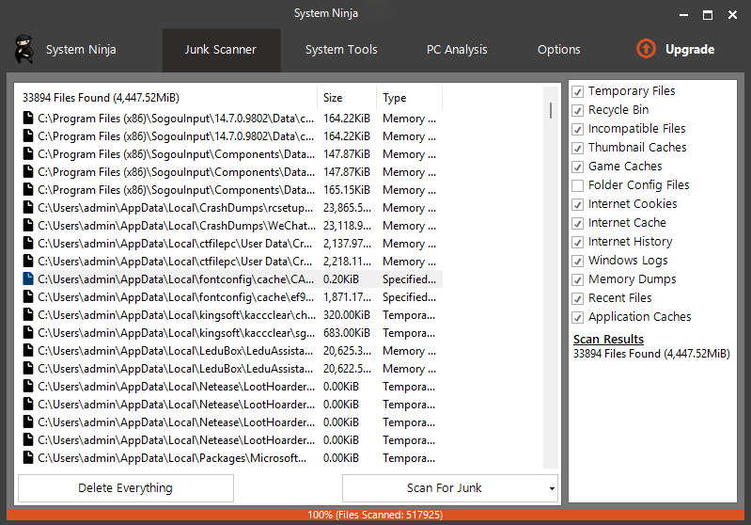Click the file list vertical scrollbar thumb
This screenshot has height=525, width=751.
coord(551,110)
